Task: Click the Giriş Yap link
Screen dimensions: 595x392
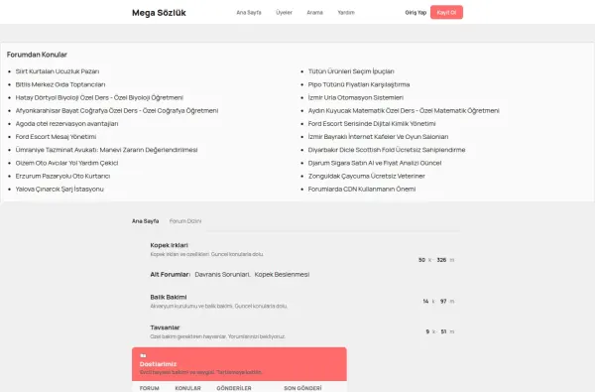Action: [x=416, y=13]
